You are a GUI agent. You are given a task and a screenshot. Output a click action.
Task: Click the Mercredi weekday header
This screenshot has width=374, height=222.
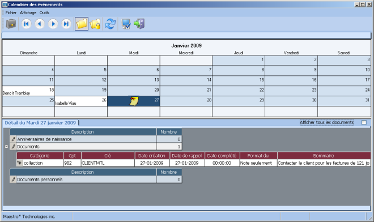pyautogui.click(x=186, y=53)
